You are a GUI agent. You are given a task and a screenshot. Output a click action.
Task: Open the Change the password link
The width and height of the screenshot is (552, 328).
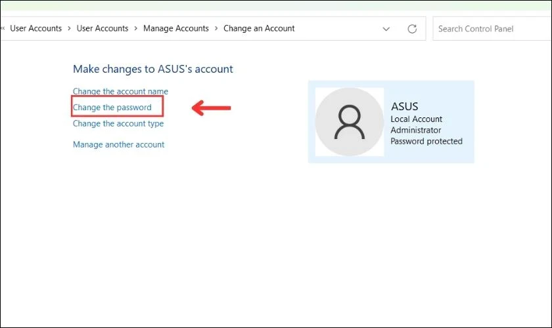(x=112, y=108)
